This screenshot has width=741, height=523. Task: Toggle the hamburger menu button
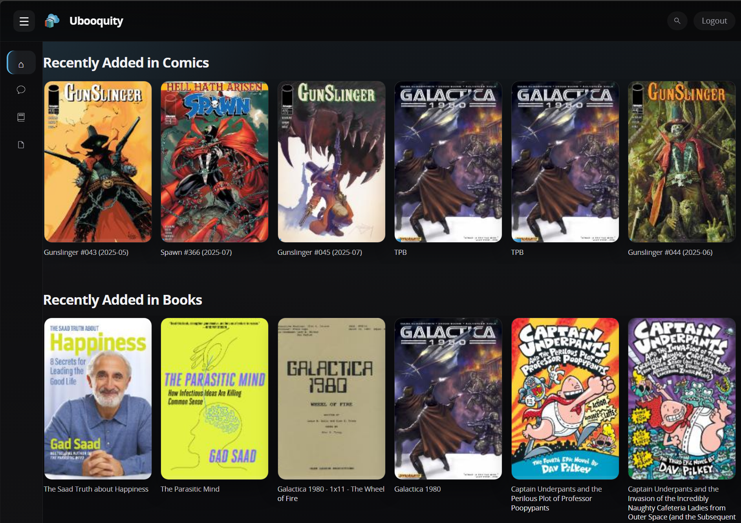click(x=24, y=21)
